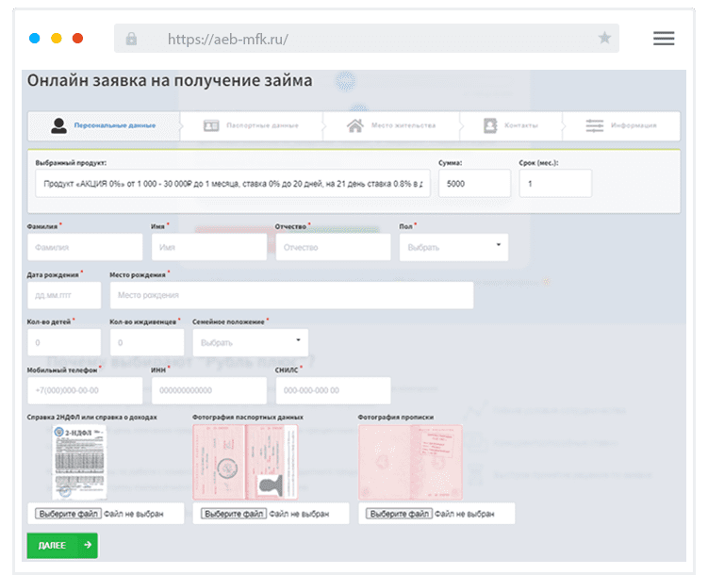Viewport: 708px width, 575px height.
Task: Open the Семейное положение dropdown
Action: (250, 342)
